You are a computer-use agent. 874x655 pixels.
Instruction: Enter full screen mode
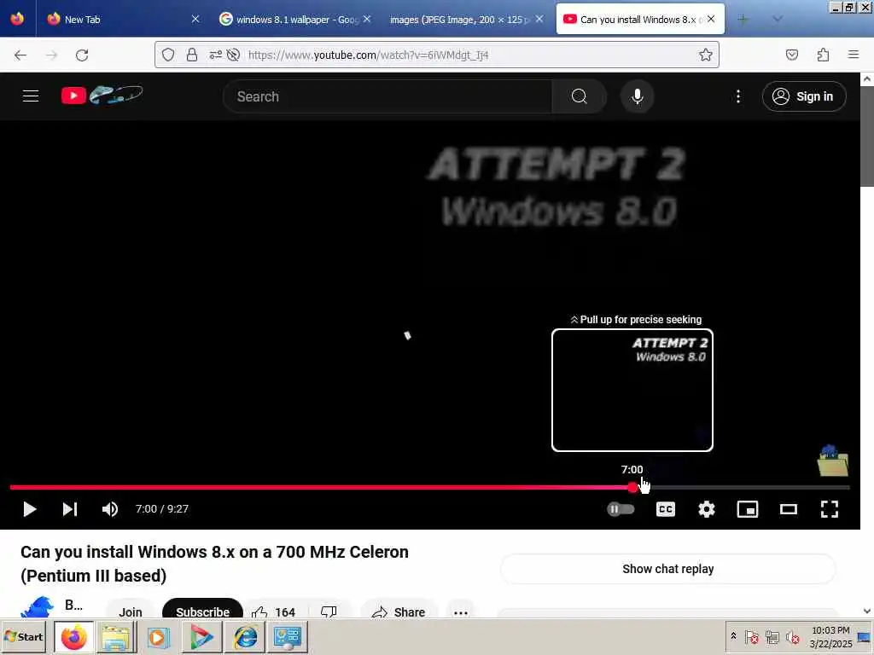(830, 509)
